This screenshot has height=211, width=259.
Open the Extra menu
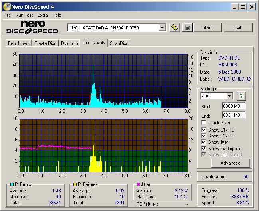point(43,15)
